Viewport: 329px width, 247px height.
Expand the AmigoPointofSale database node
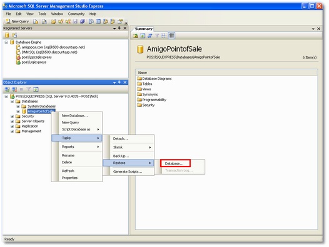(18, 112)
